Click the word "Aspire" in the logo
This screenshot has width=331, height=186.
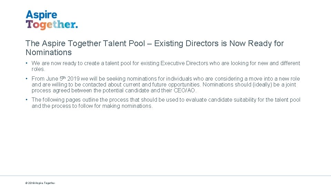point(41,15)
